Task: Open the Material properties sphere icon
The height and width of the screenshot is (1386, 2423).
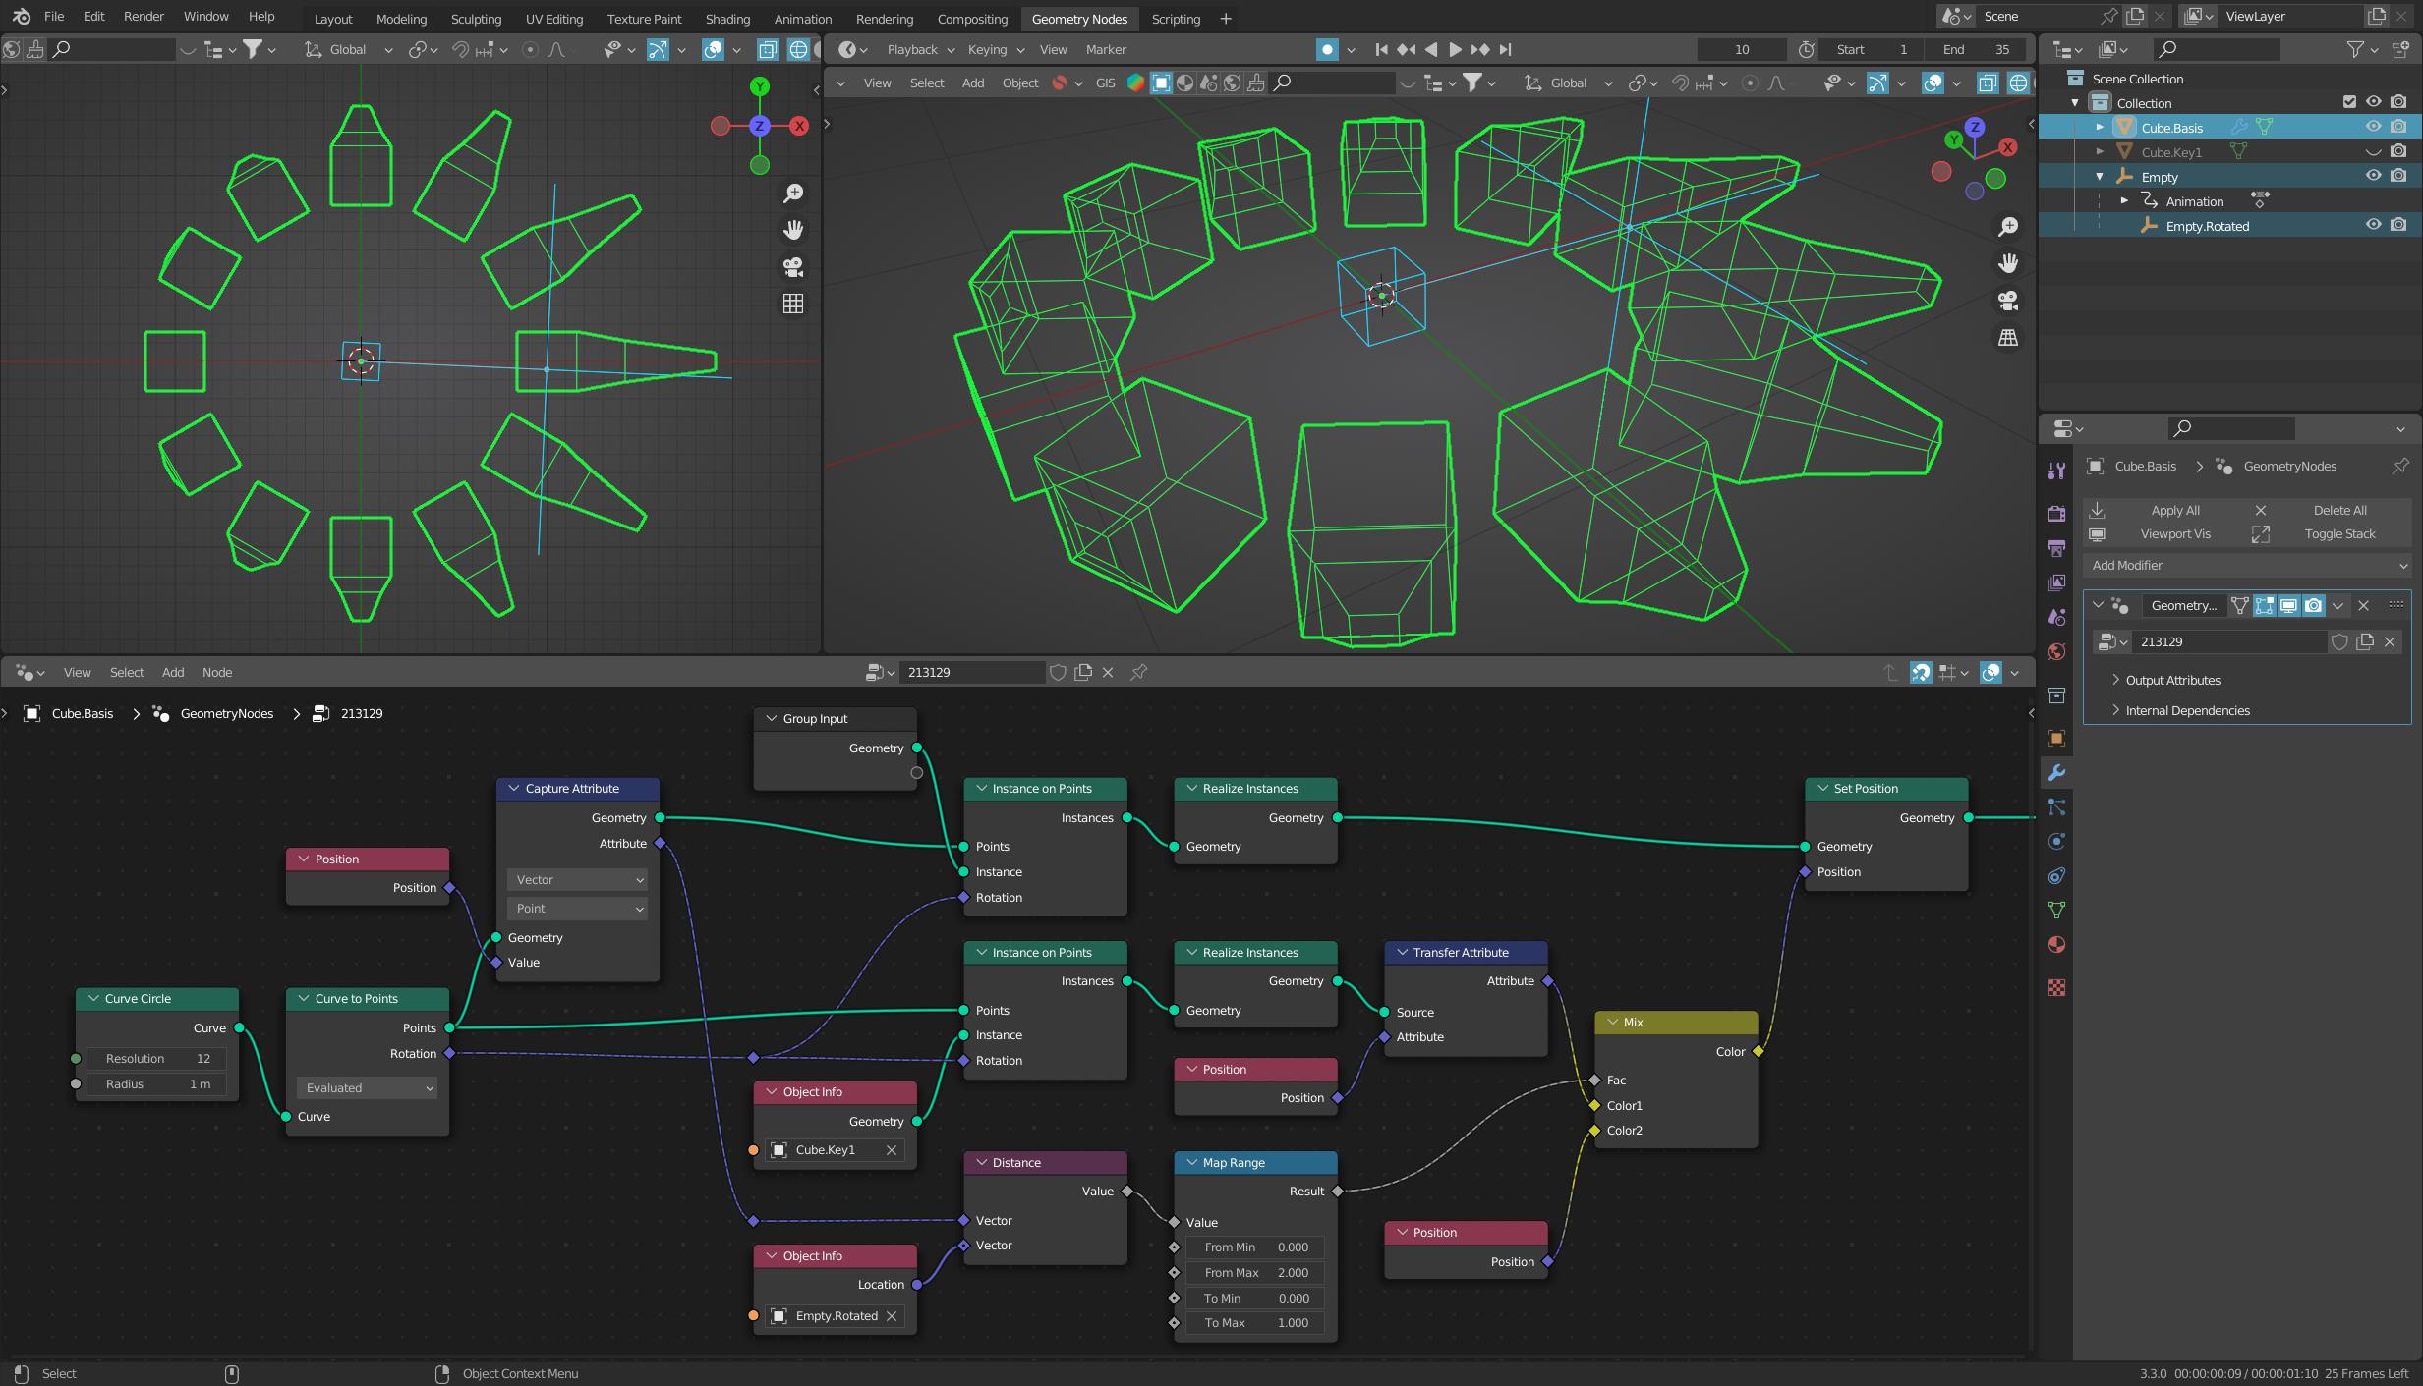Action: point(2056,945)
